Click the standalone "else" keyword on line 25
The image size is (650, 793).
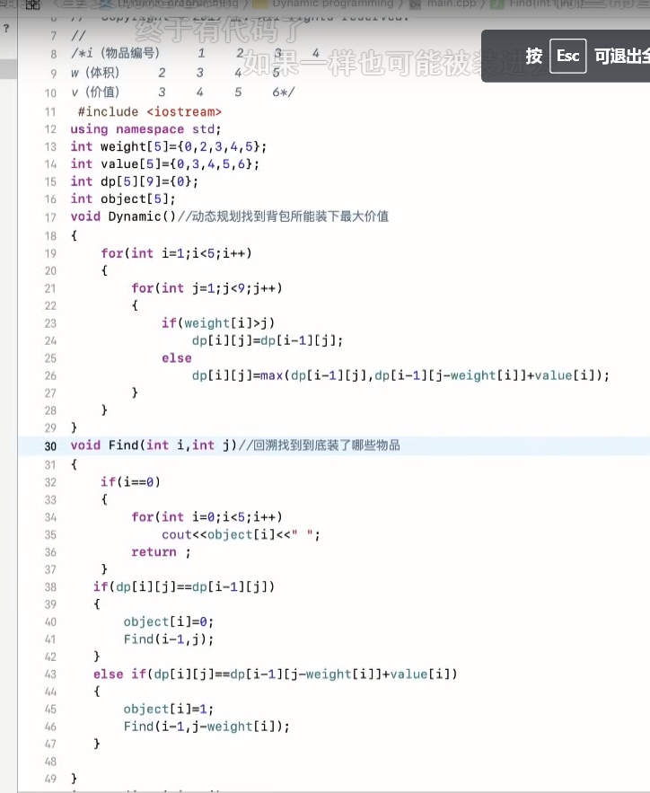[176, 358]
